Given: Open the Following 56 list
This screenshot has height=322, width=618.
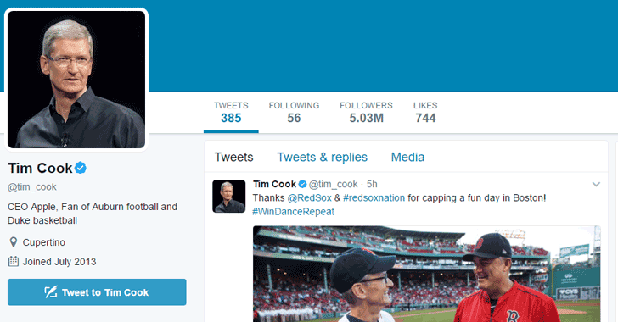Looking at the screenshot, I should [294, 113].
